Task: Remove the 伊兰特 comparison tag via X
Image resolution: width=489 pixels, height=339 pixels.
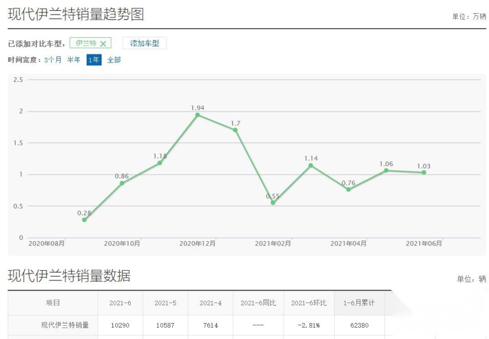Action: [x=103, y=44]
